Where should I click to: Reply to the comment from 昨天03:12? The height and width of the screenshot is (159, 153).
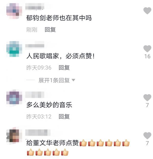click(x=64, y=117)
